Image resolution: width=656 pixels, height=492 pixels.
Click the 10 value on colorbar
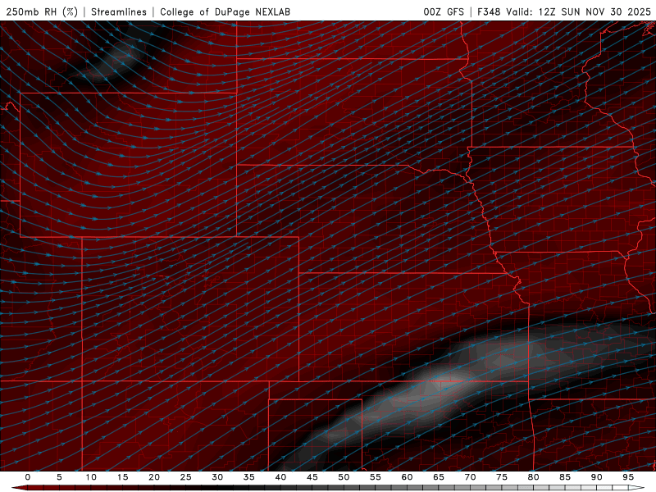tap(91, 477)
